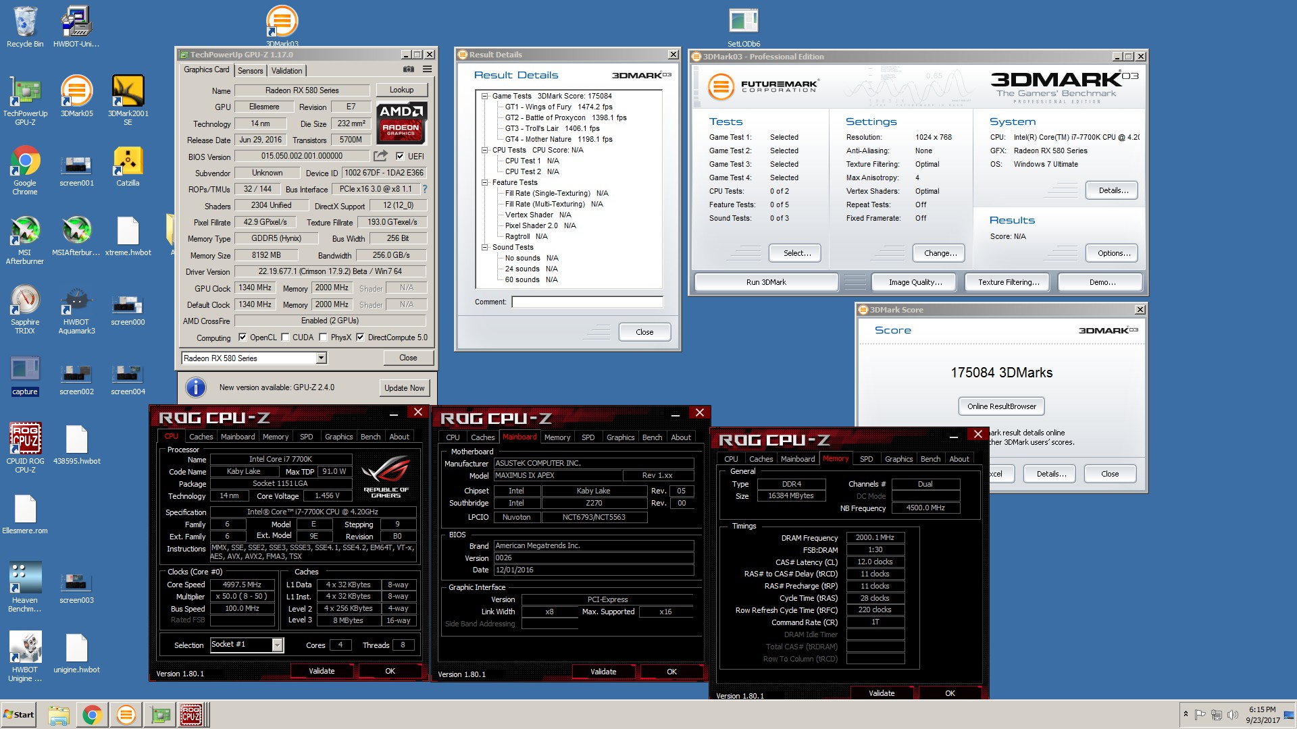This screenshot has height=729, width=1297.
Task: Collapse the Sound Tests tree node
Action: pyautogui.click(x=484, y=248)
